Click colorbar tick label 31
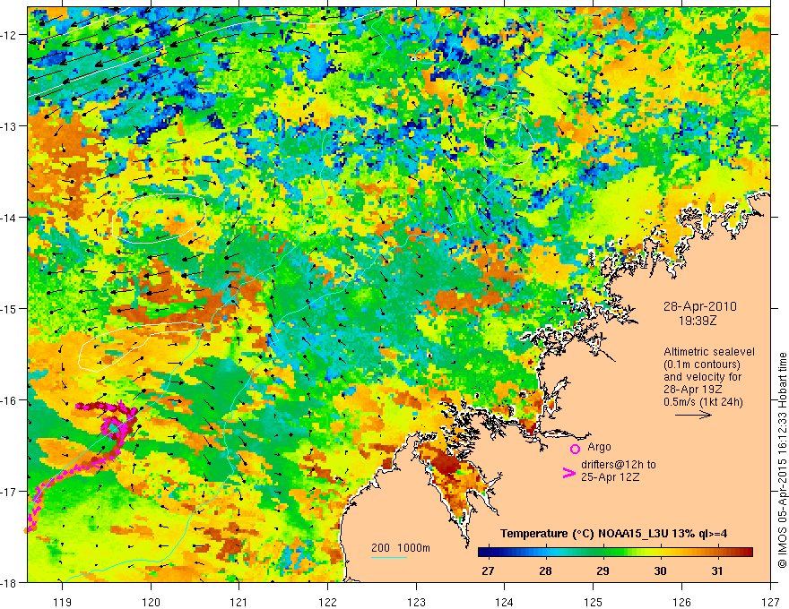 tap(717, 570)
